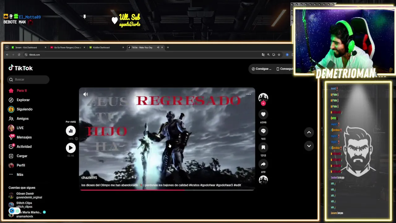Image resolution: width=396 pixels, height=223 pixels.
Task: Switch to the Go Go Power Rangers tab
Action: pos(67,47)
